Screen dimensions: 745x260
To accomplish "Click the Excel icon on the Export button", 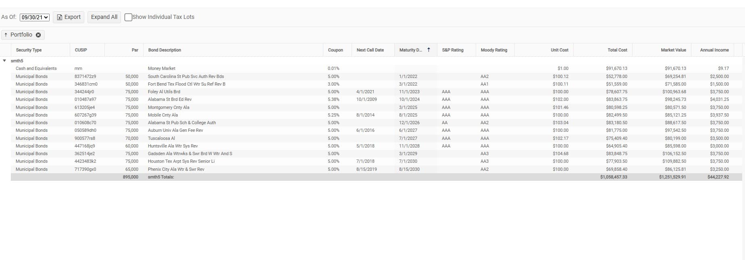I will pyautogui.click(x=60, y=17).
